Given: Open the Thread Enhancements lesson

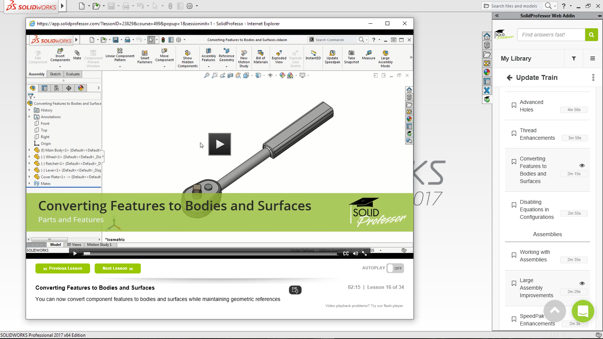Looking at the screenshot, I should [537, 134].
